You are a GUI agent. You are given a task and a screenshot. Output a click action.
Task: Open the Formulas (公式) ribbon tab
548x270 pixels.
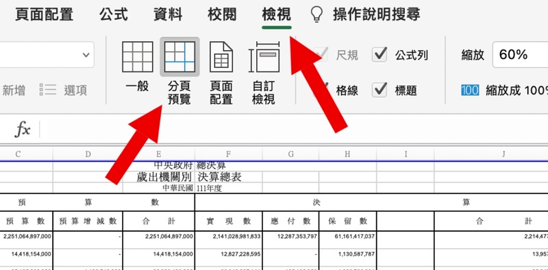[x=114, y=14]
